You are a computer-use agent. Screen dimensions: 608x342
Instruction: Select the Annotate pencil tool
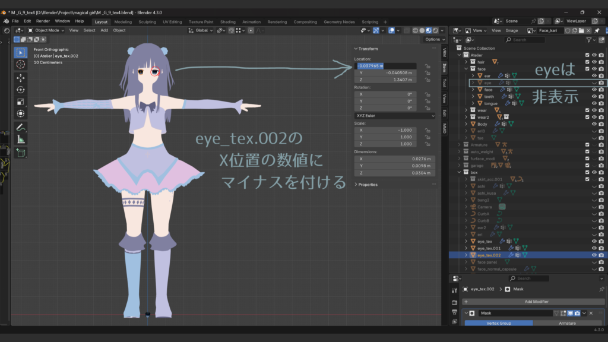[x=21, y=127]
